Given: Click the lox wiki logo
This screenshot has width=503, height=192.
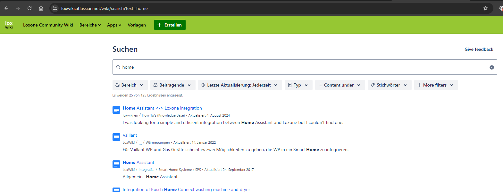Looking at the screenshot, I should pyautogui.click(x=9, y=25).
